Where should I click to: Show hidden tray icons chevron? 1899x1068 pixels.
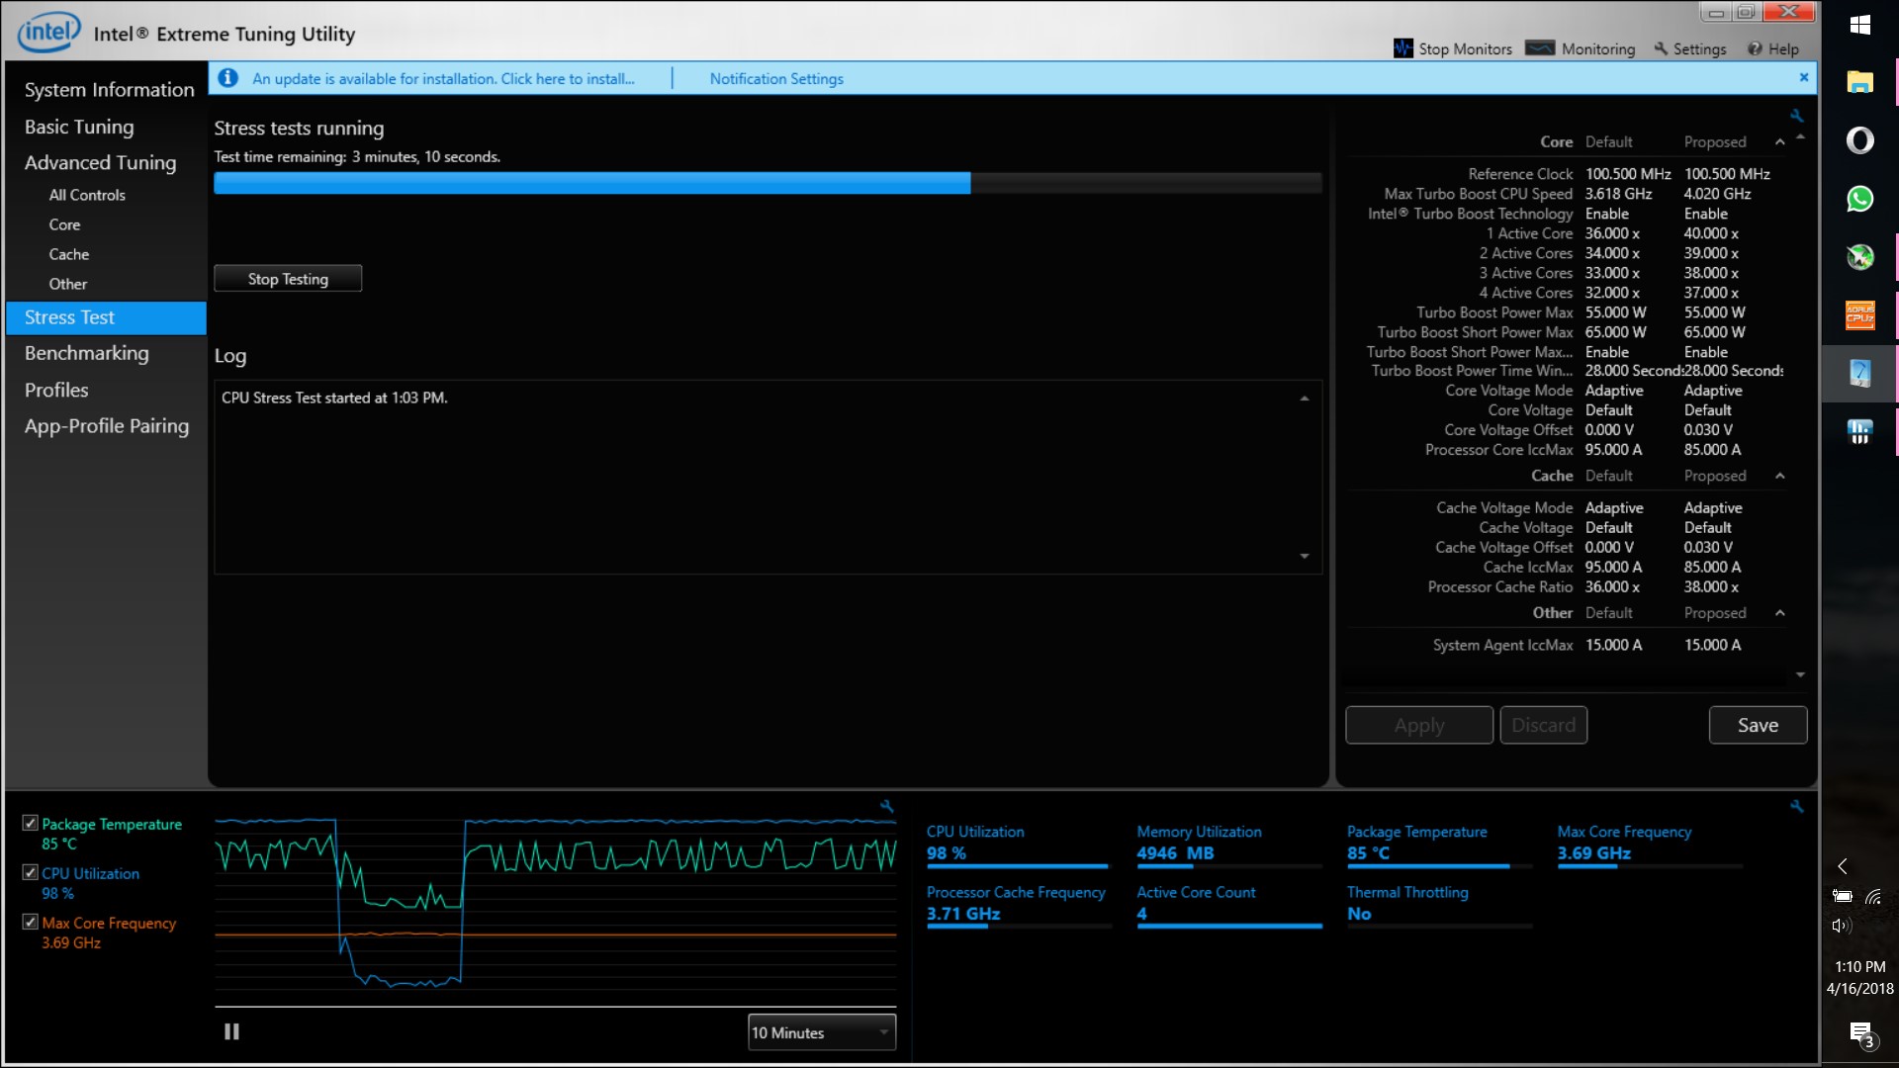tap(1842, 866)
